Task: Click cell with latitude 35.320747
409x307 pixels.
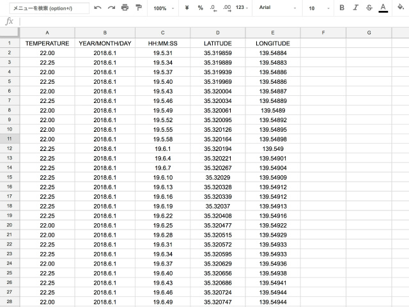Action: click(218, 302)
